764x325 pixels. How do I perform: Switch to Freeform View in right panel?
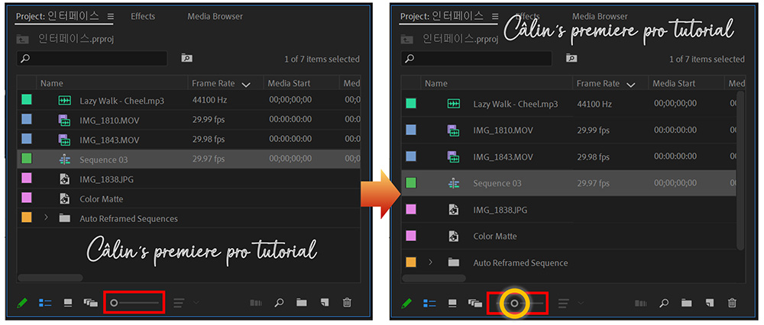[x=475, y=304]
